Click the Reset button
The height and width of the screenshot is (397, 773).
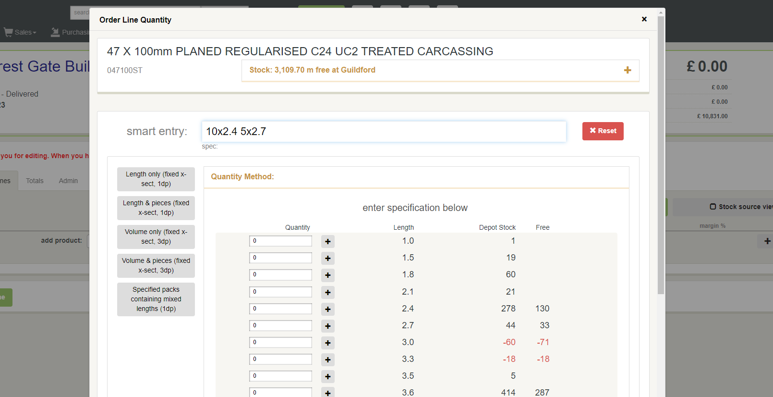(603, 131)
